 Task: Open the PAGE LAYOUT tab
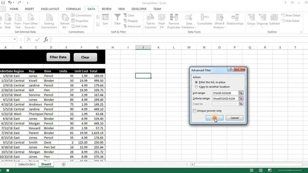point(50,9)
